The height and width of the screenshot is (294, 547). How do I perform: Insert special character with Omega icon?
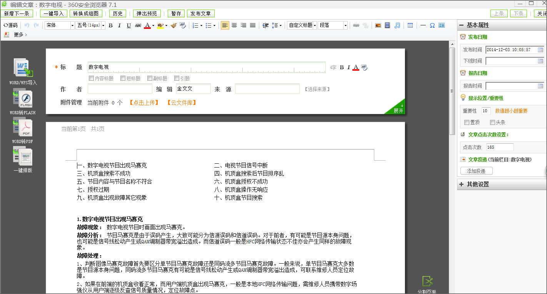[x=432, y=25]
